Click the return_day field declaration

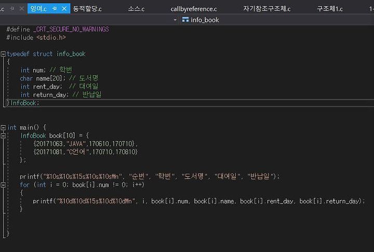coord(44,95)
